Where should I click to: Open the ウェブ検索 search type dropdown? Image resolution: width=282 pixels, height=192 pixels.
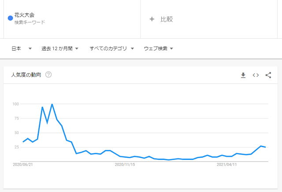pyautogui.click(x=158, y=48)
